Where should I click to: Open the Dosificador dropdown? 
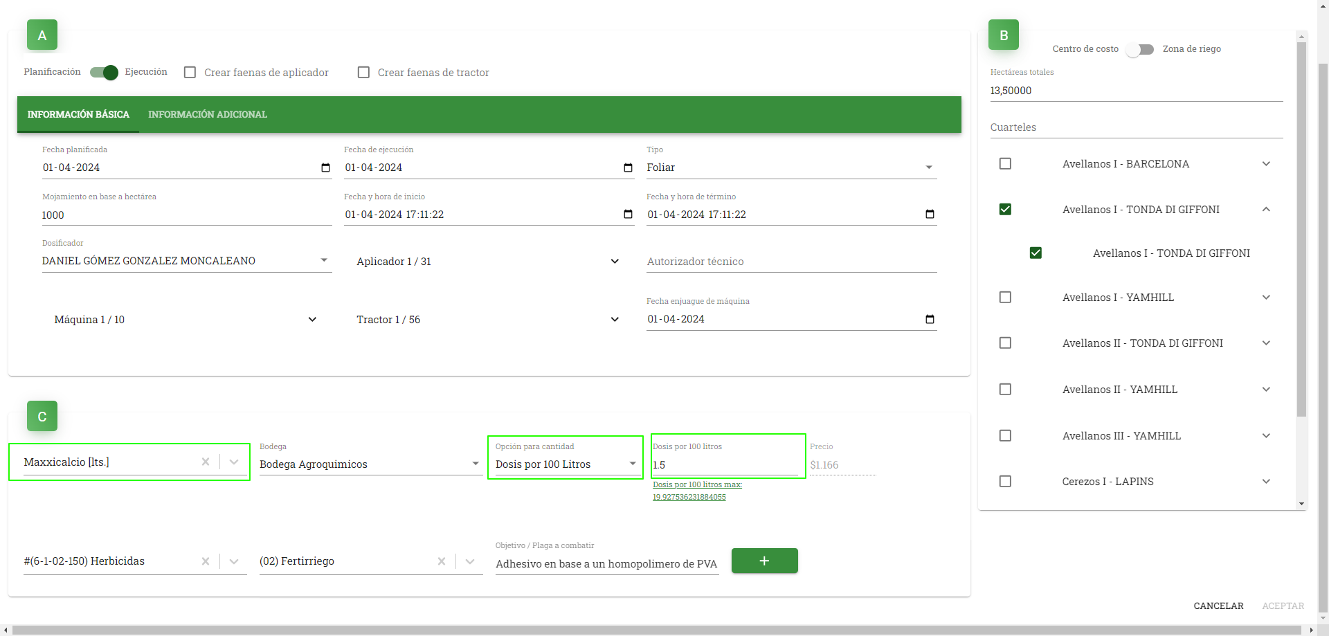point(186,261)
